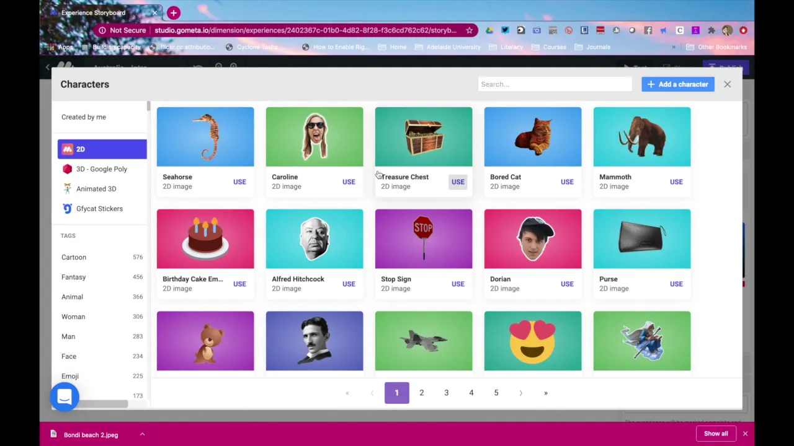Select 3D - Google Poly category
This screenshot has height=446, width=794.
(x=102, y=169)
